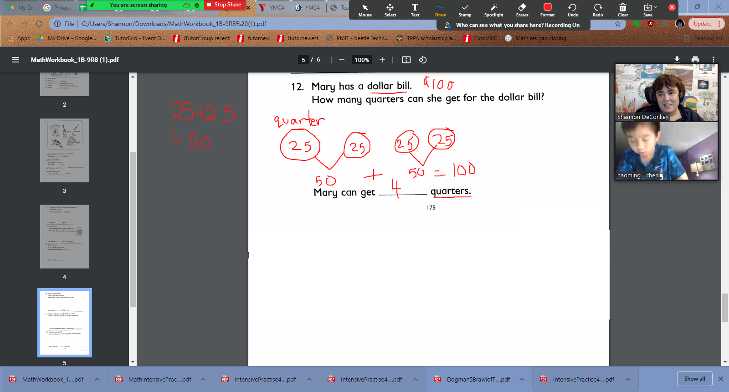729x392 pixels.
Task: Open Math res gap closing bookmark
Action: pyautogui.click(x=536, y=38)
